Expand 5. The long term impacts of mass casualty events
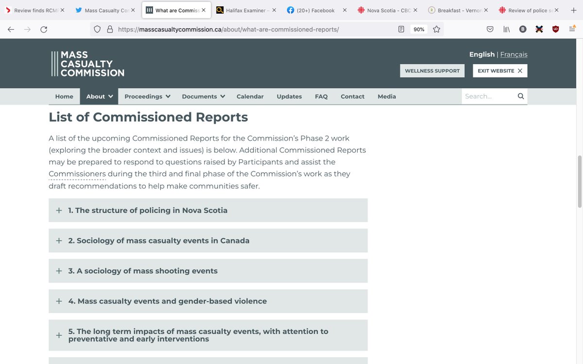 [208, 335]
